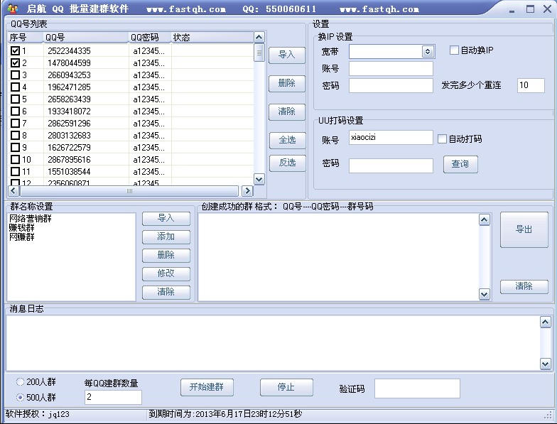557x424 pixels.
Task: Select 赚钱群 in group name list
Action: point(21,227)
